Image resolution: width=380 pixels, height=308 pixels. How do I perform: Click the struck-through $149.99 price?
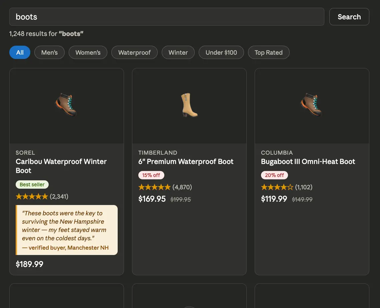pos(302,199)
